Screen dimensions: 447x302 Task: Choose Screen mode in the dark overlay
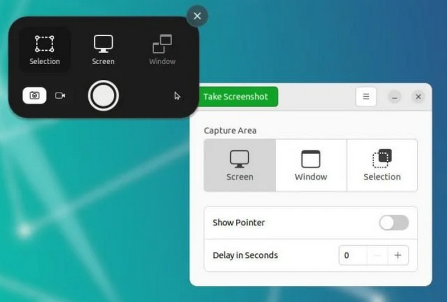click(103, 50)
